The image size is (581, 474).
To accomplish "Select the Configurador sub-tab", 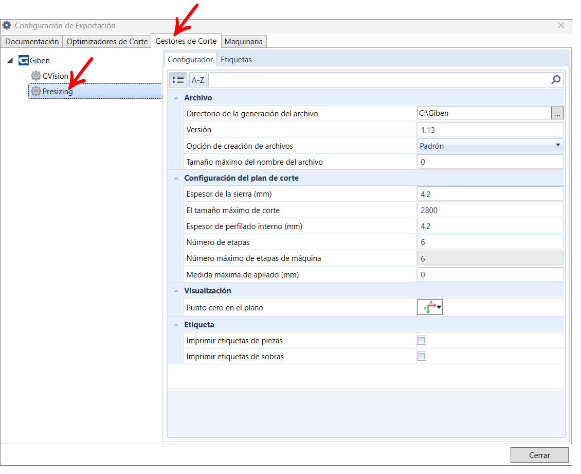I will pos(190,60).
